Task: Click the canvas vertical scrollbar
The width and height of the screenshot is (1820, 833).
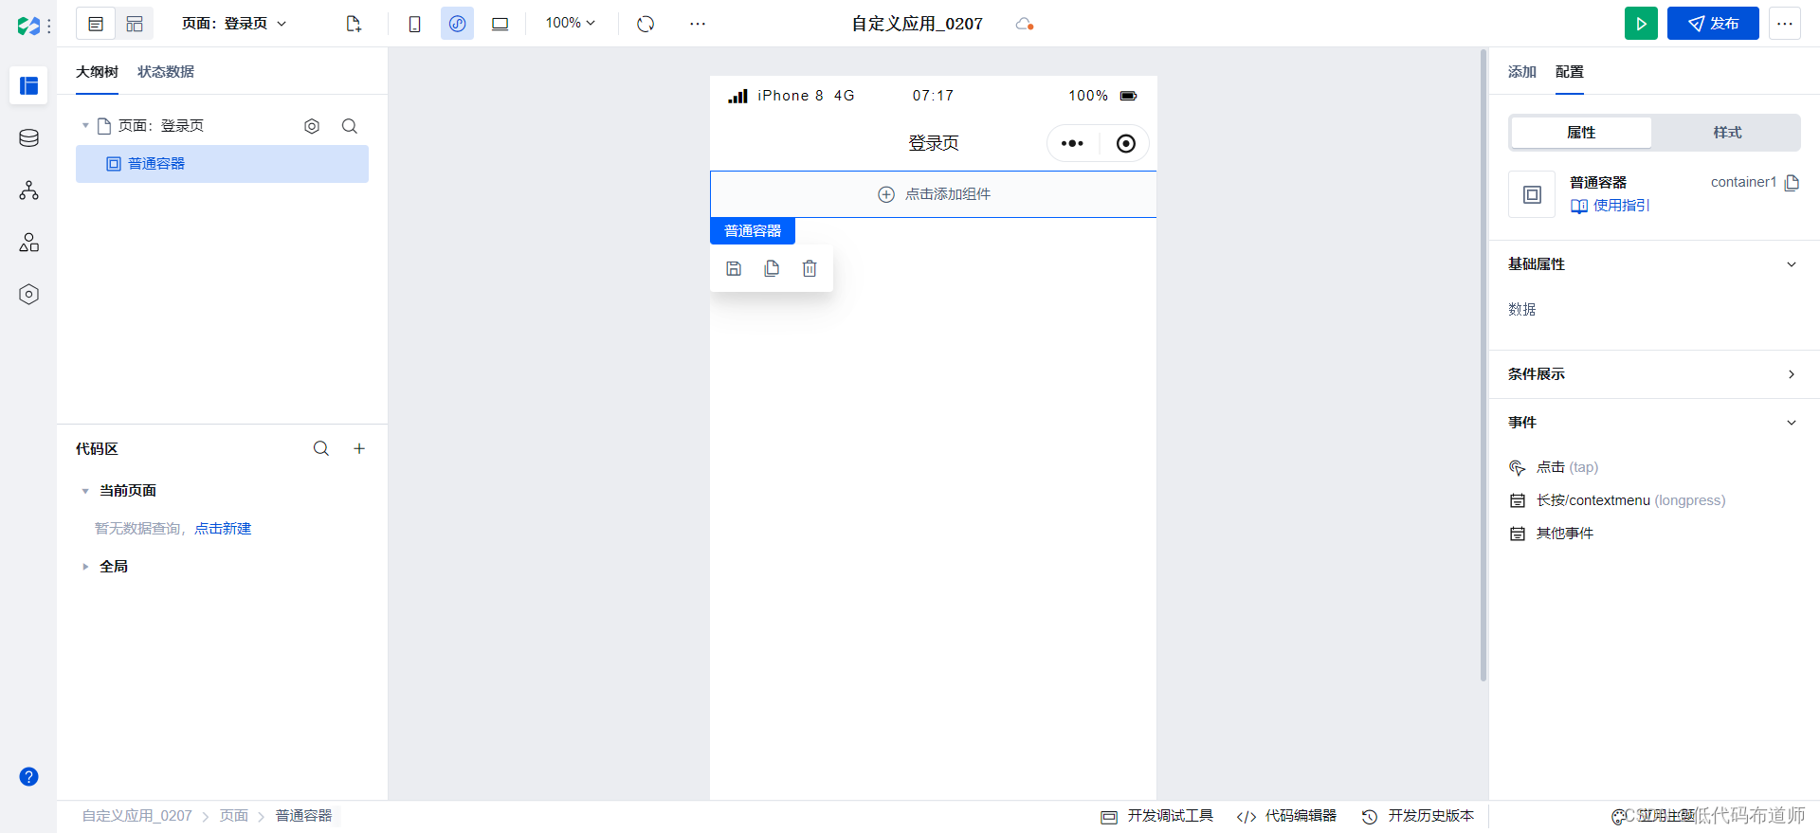Action: coord(1483,365)
